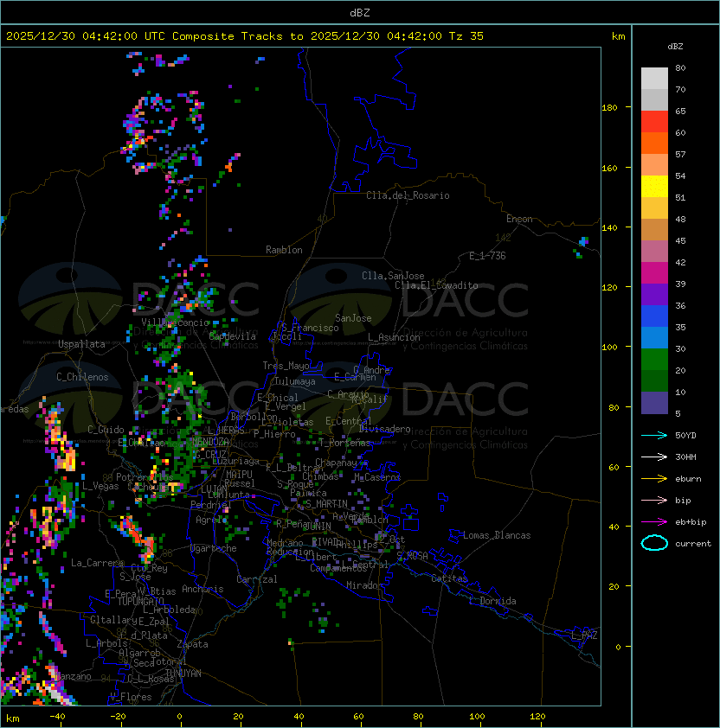The image size is (720, 728).
Task: Click the '160' tick on right km axis
Action: tap(609, 168)
